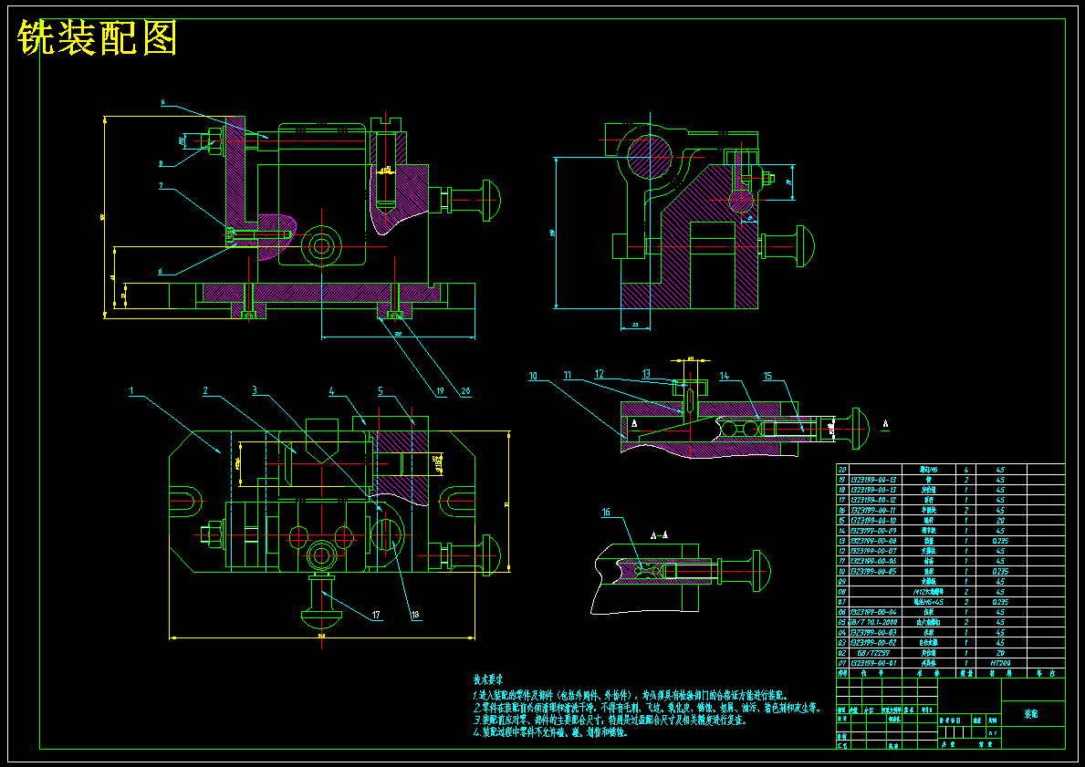Pick balloon number 12 near section view
The width and height of the screenshot is (1085, 767).
[600, 374]
